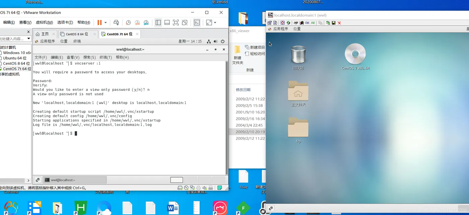Open the snapshot manager in VMware
Image resolution: width=469 pixels, height=215 pixels.
[x=146, y=23]
